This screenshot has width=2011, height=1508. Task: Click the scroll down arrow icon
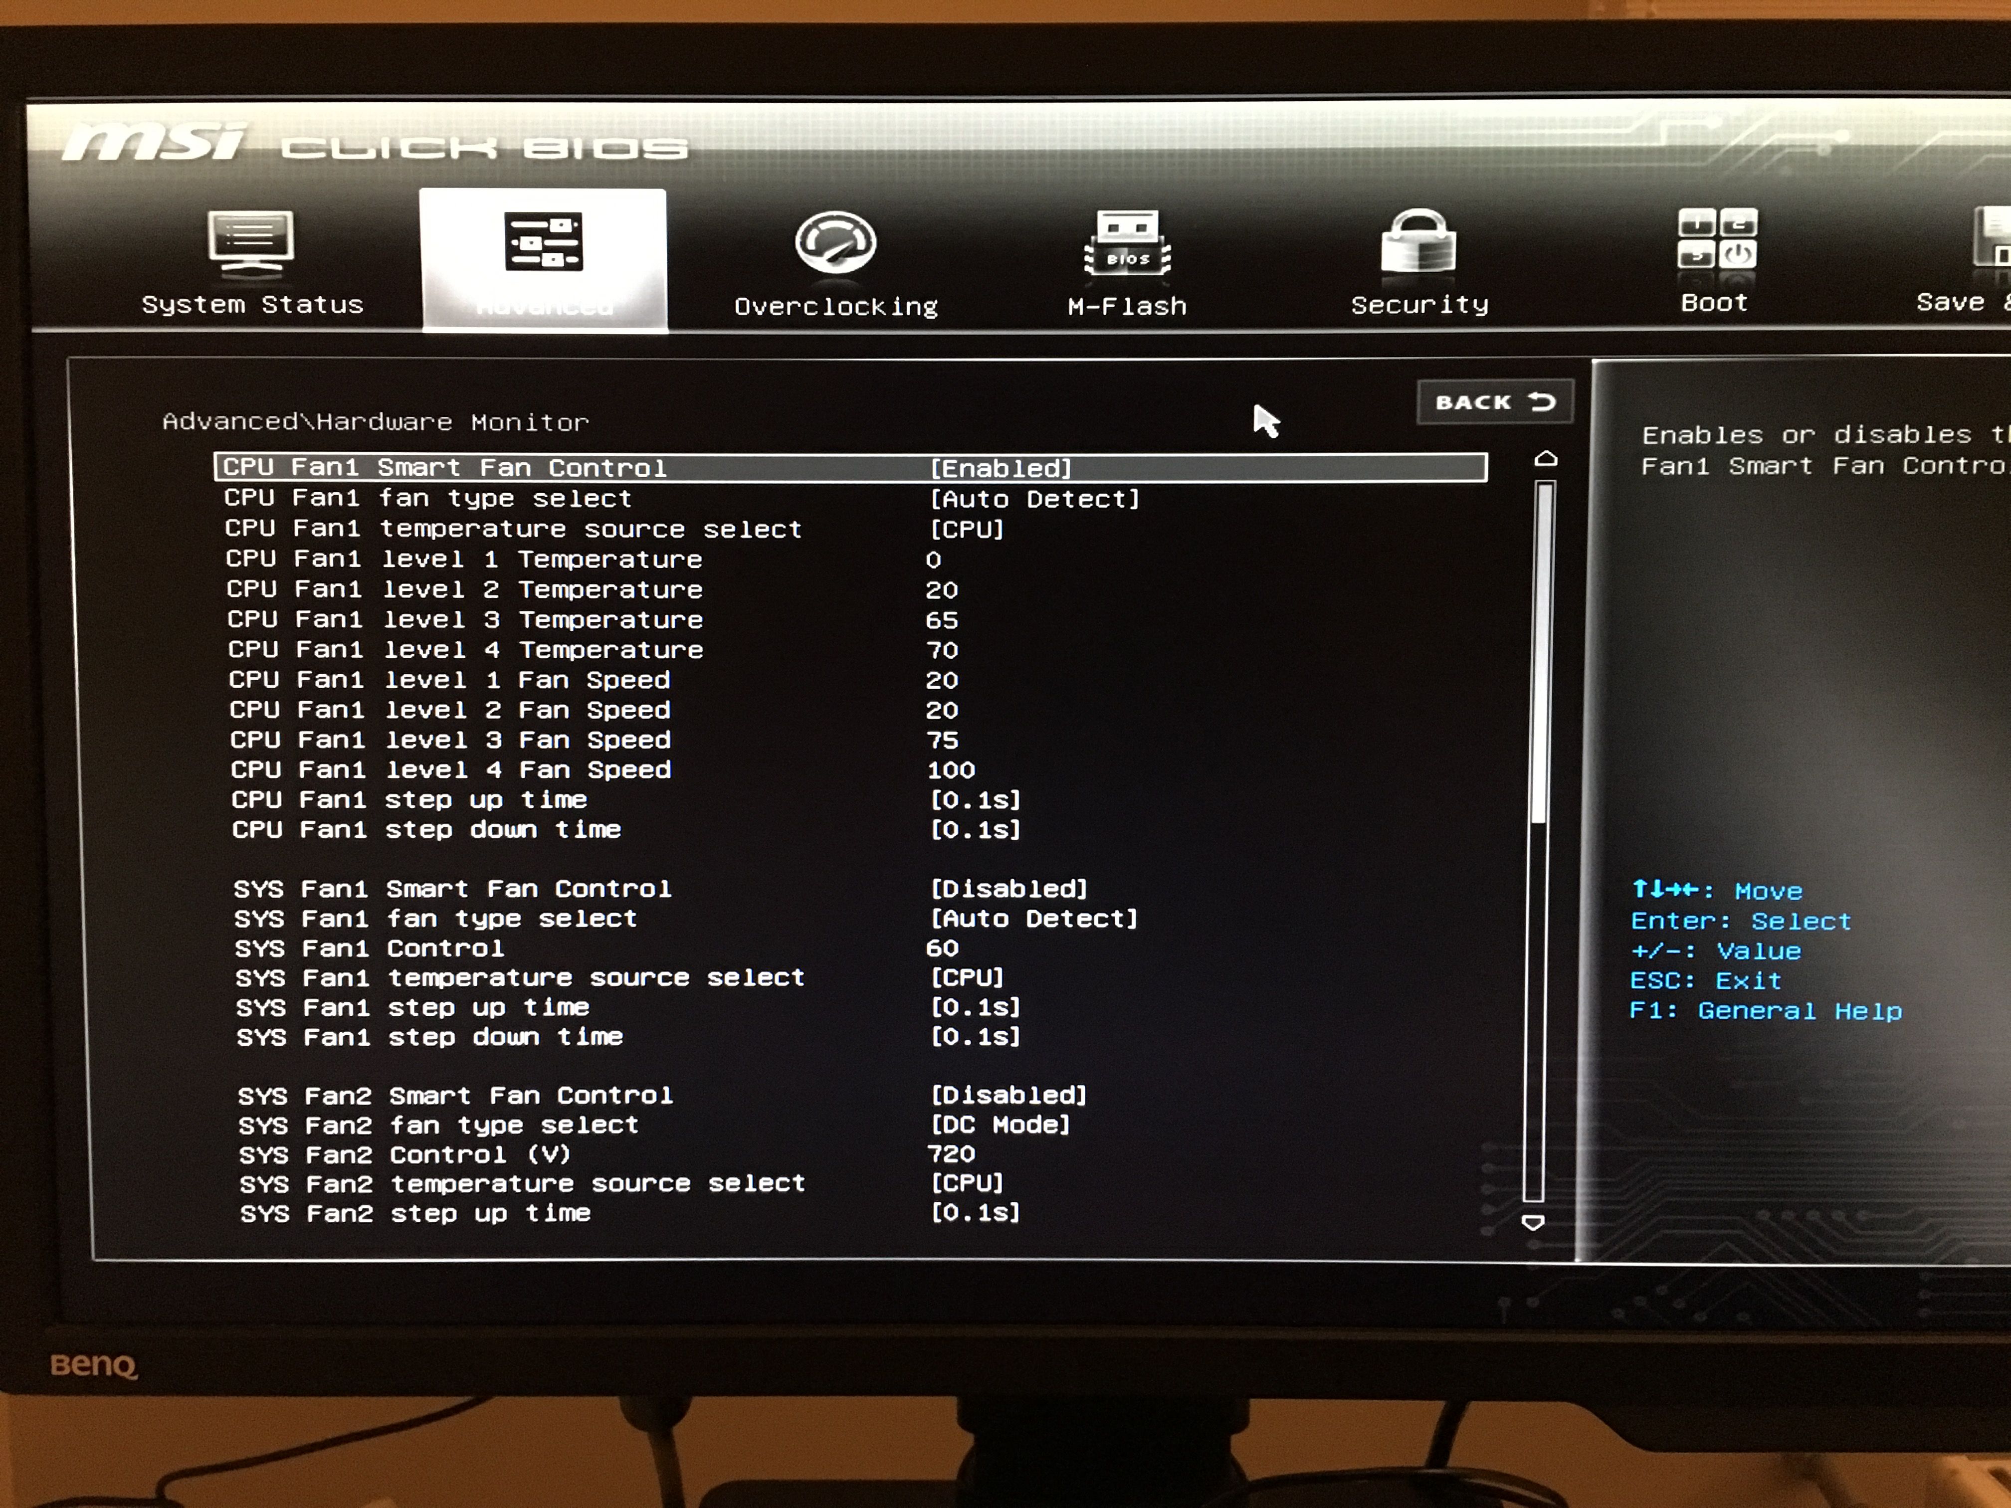pos(1534,1223)
